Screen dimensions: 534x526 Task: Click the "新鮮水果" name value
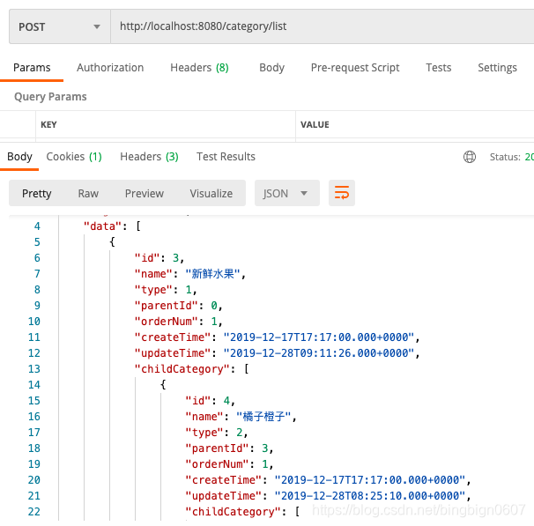[213, 274]
